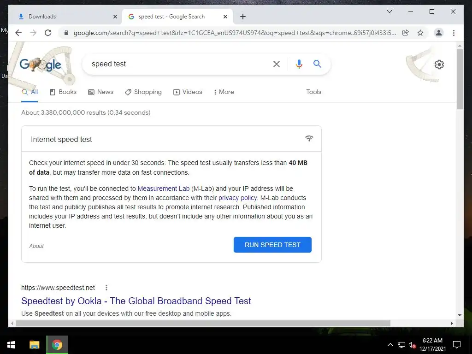
Task: Click the horizontal scrollbar at page bottom
Action: [x=203, y=323]
